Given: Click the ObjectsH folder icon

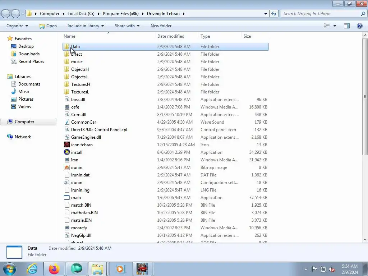Looking at the screenshot, I should pyautogui.click(x=66, y=69).
